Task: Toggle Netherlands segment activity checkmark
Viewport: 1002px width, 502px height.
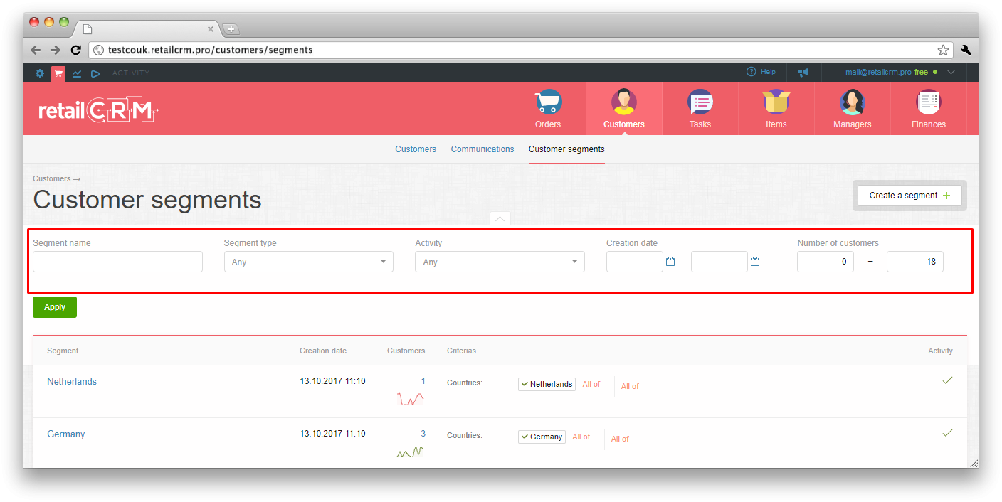Action: click(x=947, y=380)
